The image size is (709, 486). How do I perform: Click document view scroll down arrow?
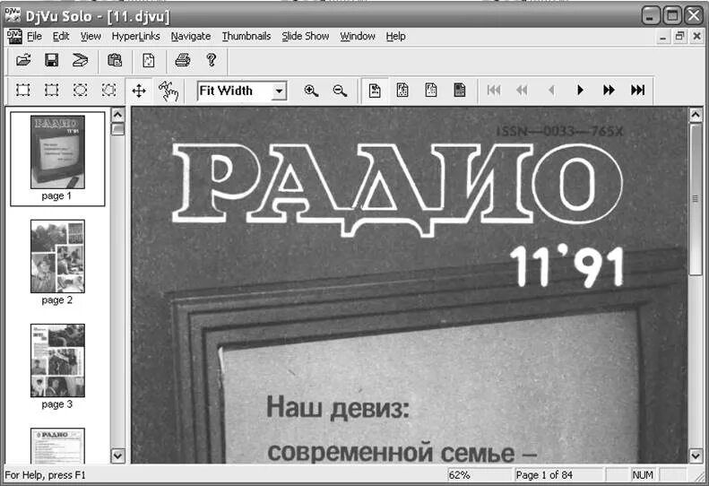[x=696, y=456]
